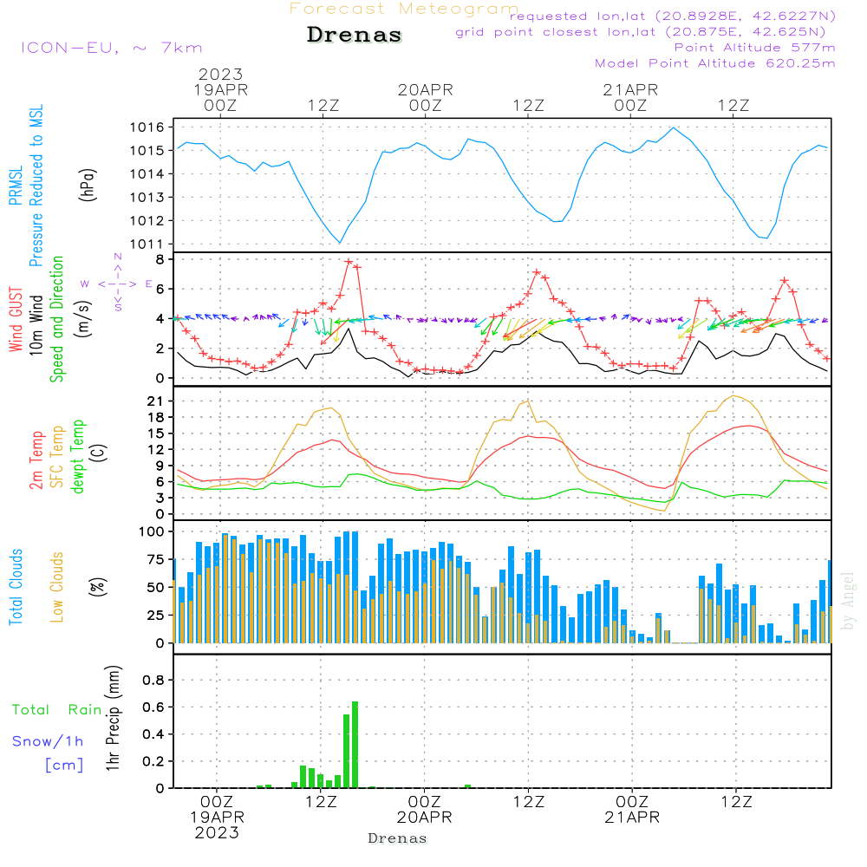Click the '21APR 00Z' top axis label

point(630,97)
